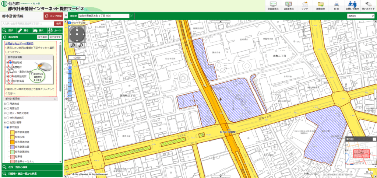Switch to the ルート route tab
377x178 pixels.
click(x=54, y=31)
